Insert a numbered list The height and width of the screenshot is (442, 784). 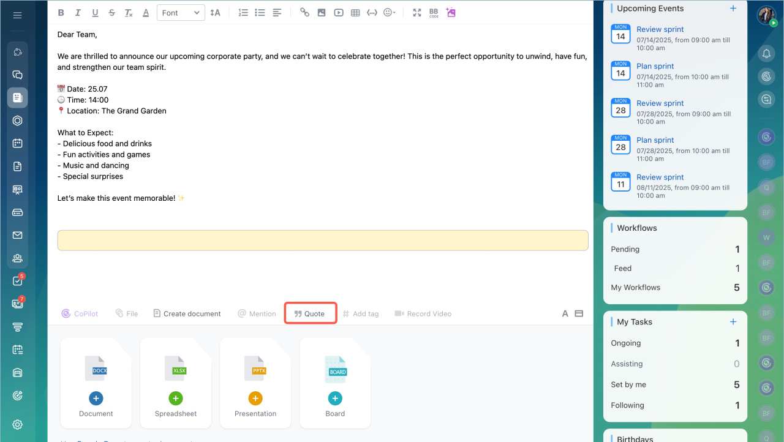(243, 13)
